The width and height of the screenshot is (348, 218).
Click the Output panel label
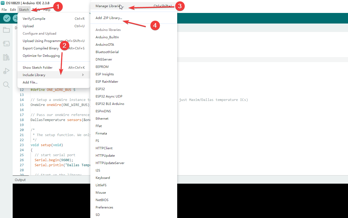20,180
